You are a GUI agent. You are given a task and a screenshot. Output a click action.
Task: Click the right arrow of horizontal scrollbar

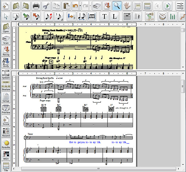178,169
